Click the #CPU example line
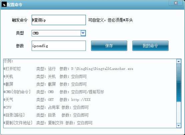This screenshot has height=135, width=185. click(46, 107)
